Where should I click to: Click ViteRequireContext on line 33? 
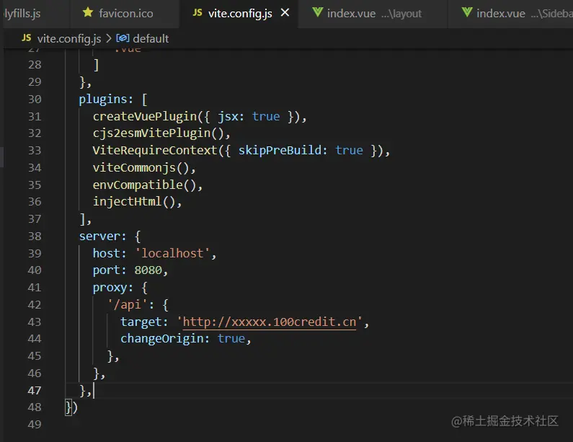(x=155, y=150)
